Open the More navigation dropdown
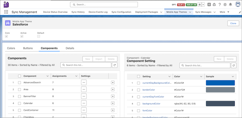Viewport: 242px width, 118px height. coord(224,12)
